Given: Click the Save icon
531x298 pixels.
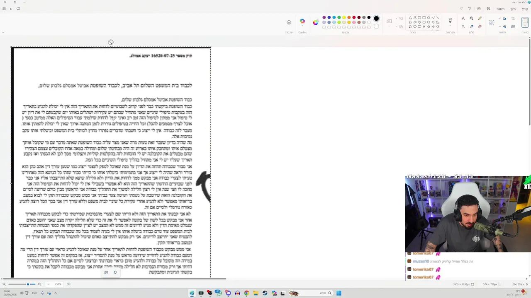Looking at the screenshot, I should click(x=488, y=9).
